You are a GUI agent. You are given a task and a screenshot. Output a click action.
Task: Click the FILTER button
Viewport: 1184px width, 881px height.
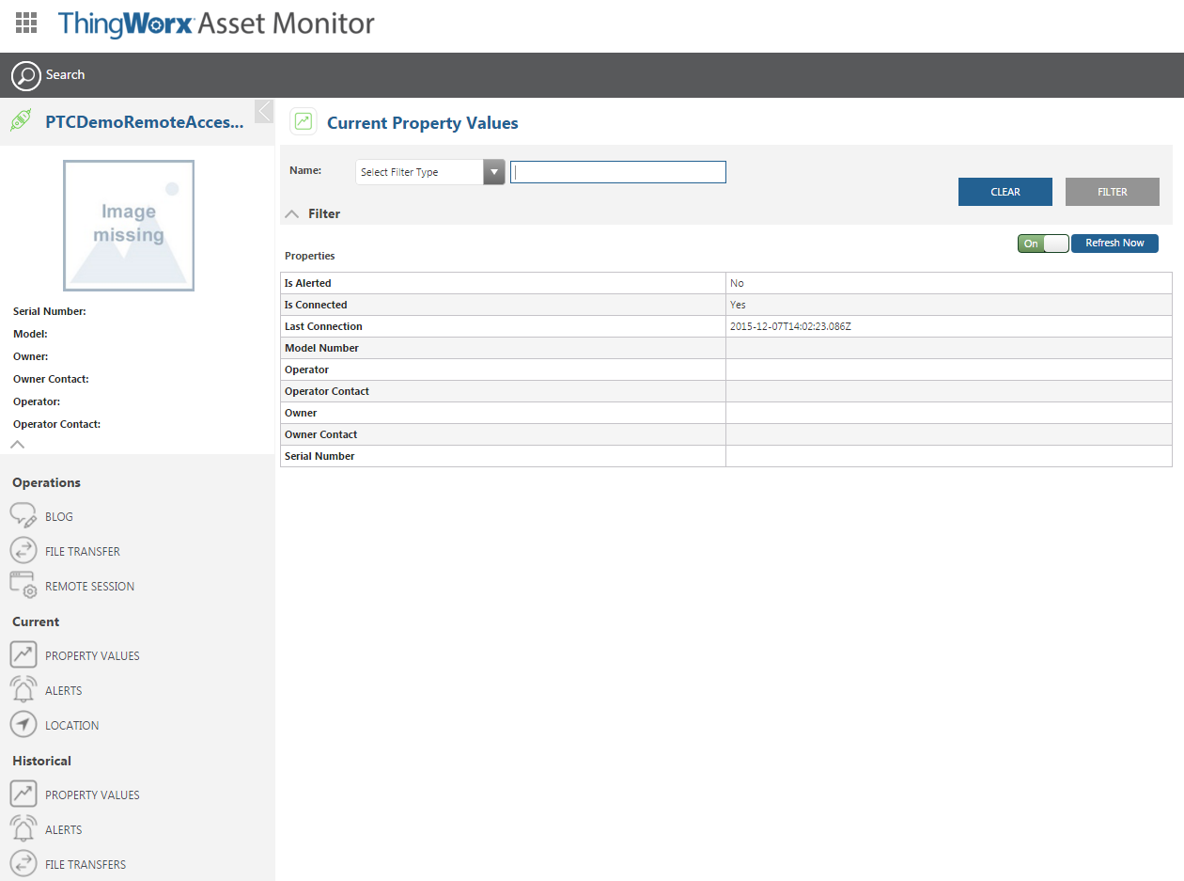(x=1113, y=192)
